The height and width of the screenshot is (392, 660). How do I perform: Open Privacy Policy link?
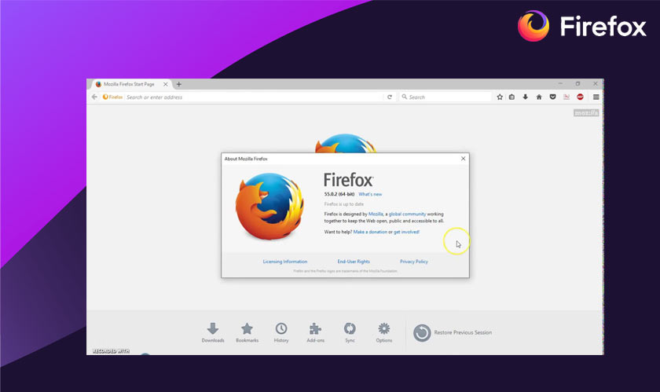(414, 262)
